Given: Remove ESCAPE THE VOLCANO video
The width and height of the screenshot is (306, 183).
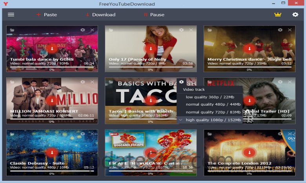Looking at the screenshot, I should (191, 134).
